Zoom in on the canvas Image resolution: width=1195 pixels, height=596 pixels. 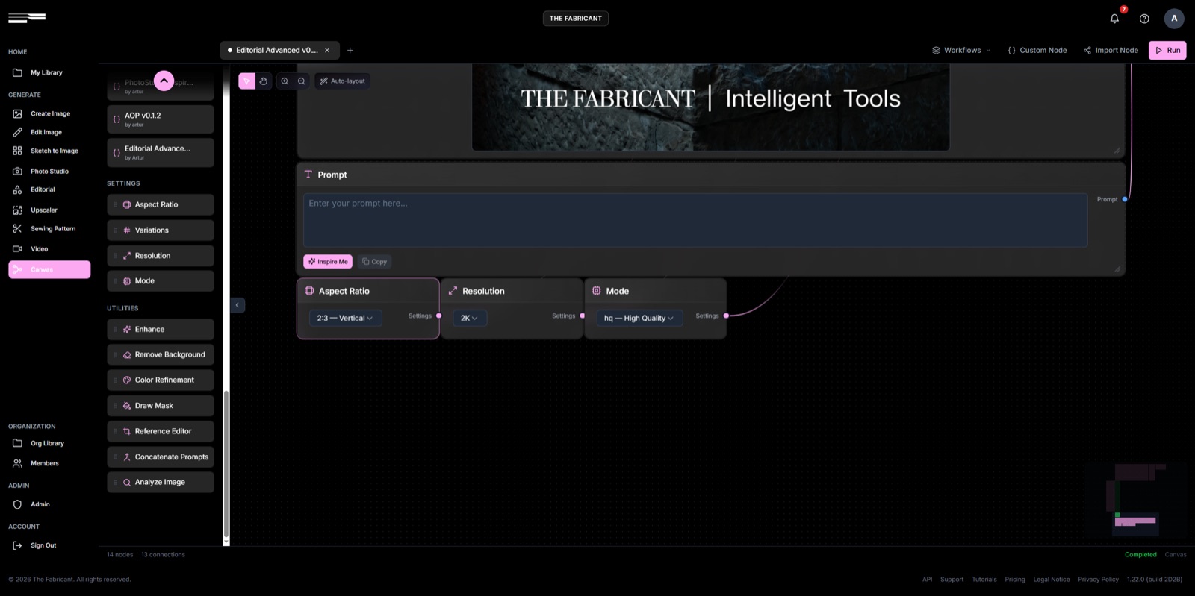click(285, 81)
